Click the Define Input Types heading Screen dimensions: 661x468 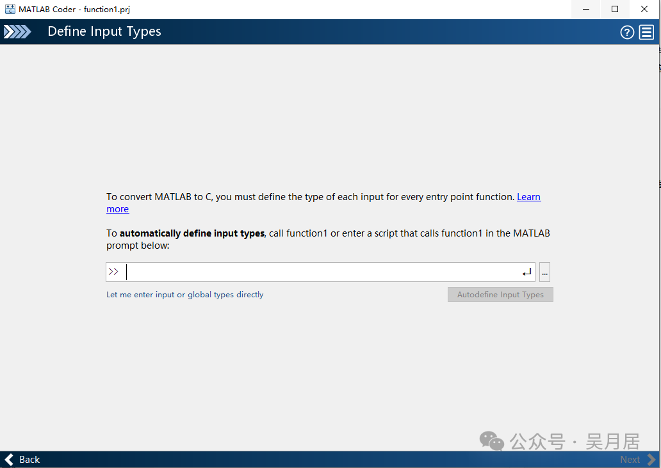pyautogui.click(x=104, y=31)
